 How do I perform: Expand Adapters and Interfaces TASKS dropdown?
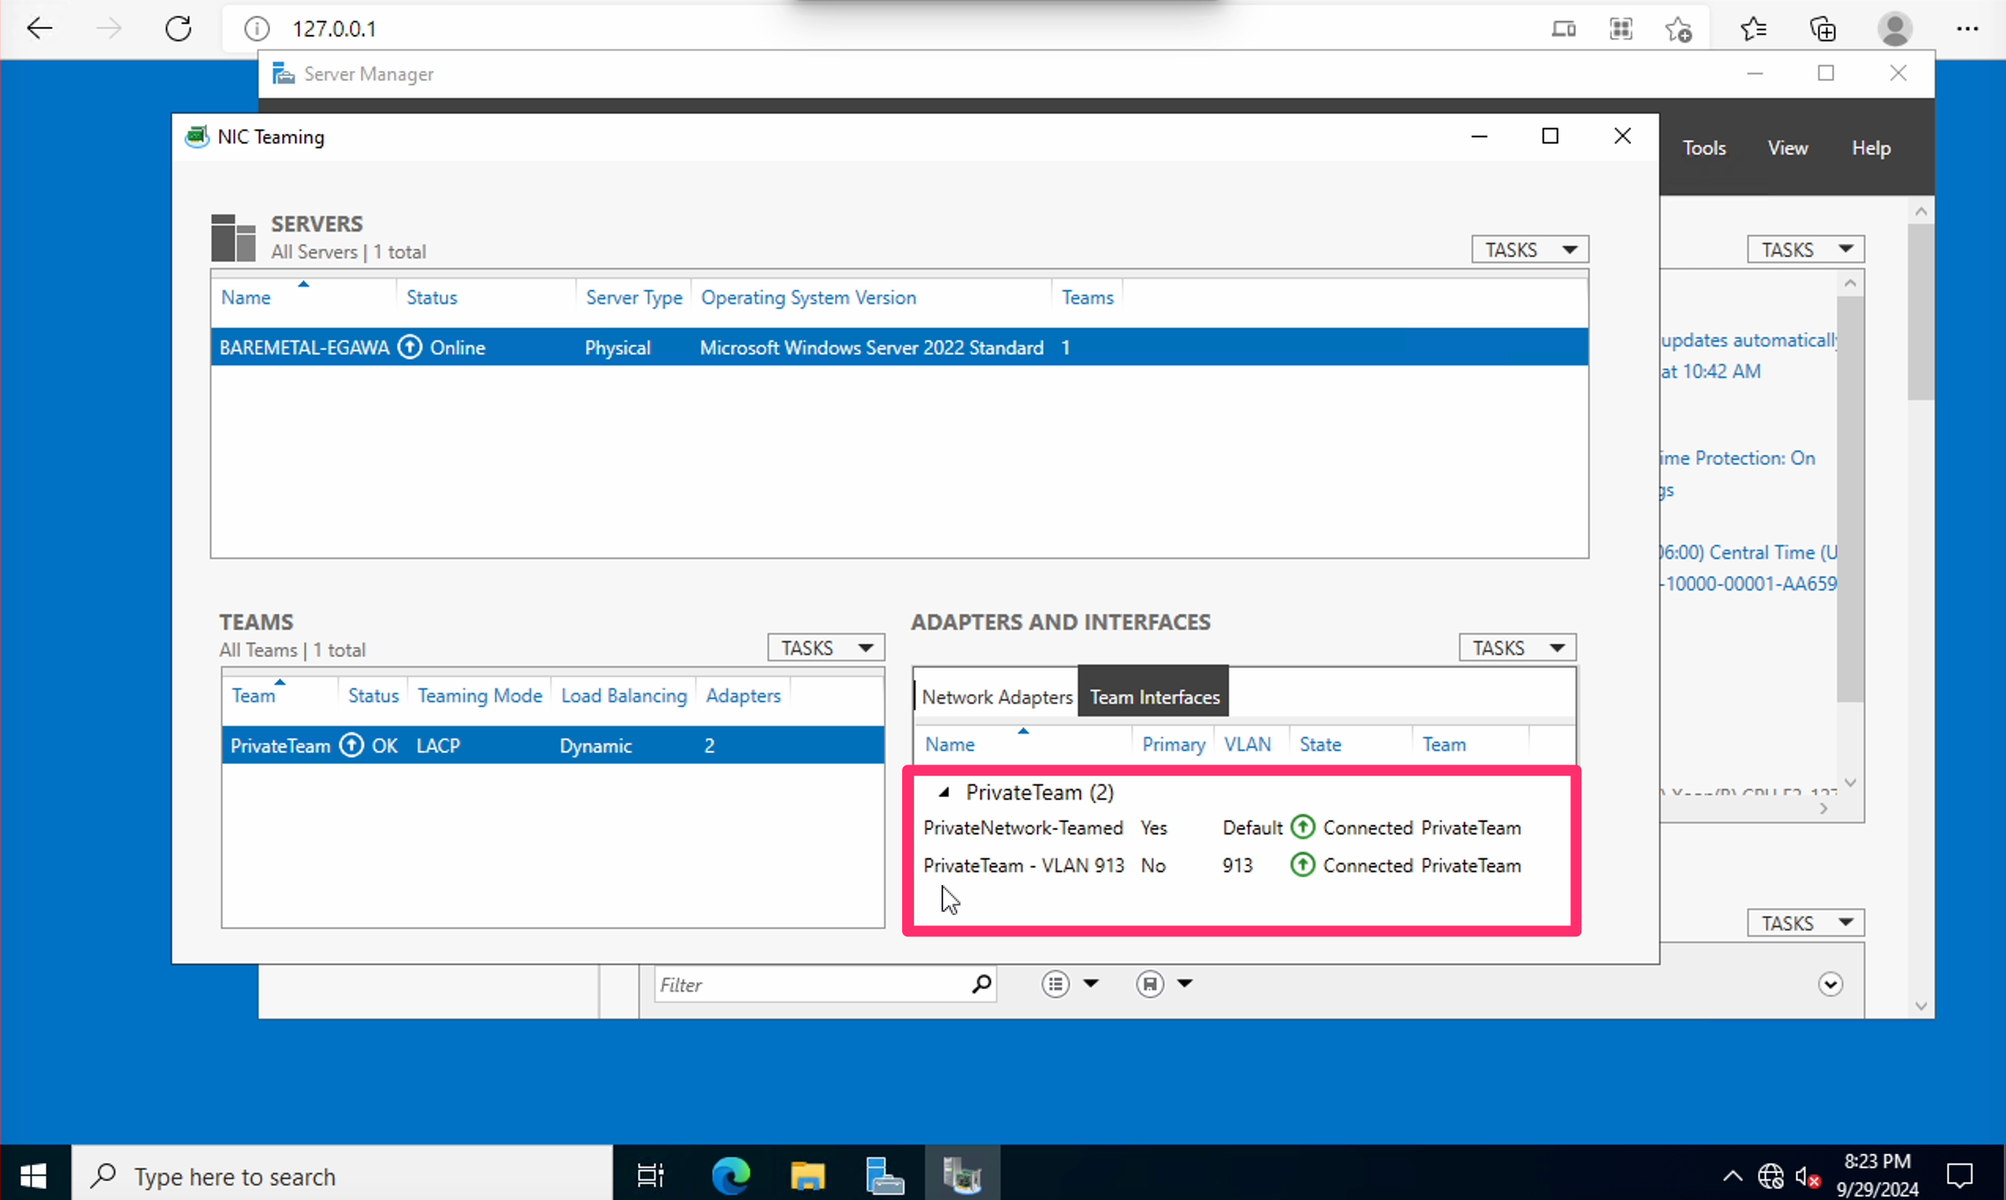[x=1517, y=648]
